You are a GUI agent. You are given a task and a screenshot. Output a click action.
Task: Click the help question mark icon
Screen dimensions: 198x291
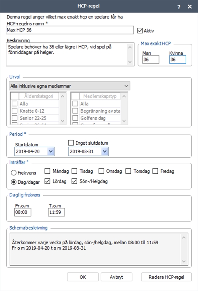(179, 7)
